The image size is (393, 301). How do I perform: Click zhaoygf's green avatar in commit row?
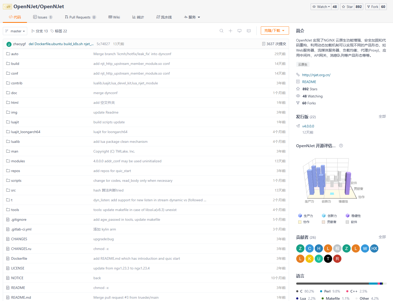coord(9,44)
